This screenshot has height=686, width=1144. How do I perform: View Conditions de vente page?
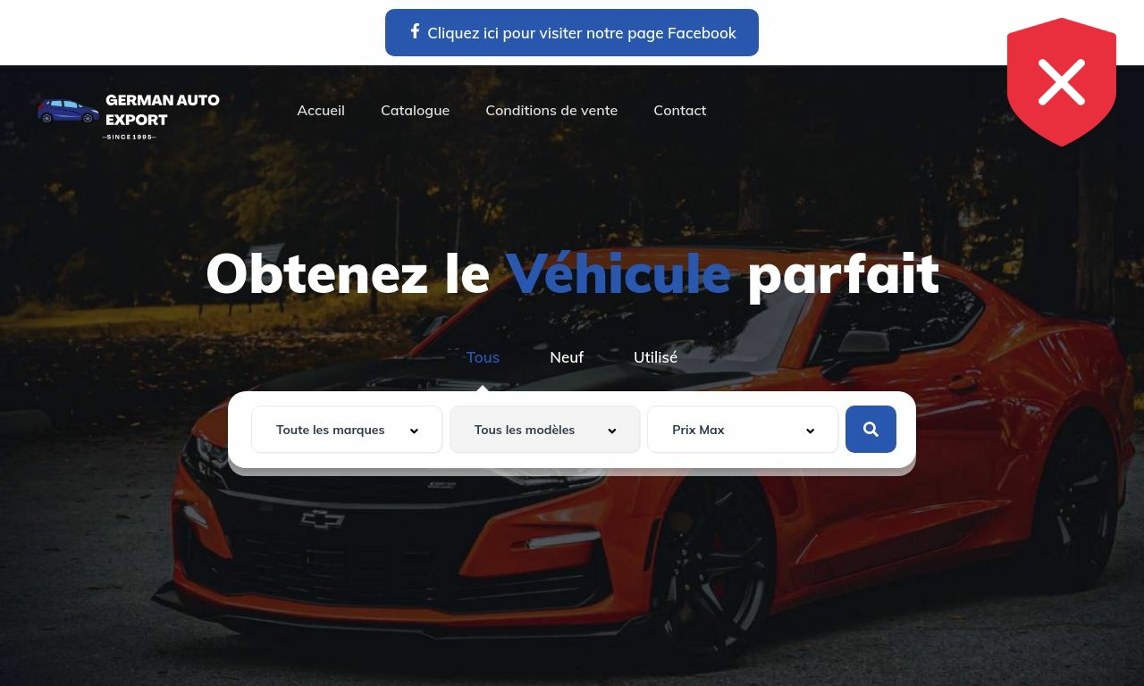point(551,110)
